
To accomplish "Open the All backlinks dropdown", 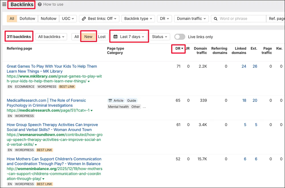I will click(x=51, y=37).
